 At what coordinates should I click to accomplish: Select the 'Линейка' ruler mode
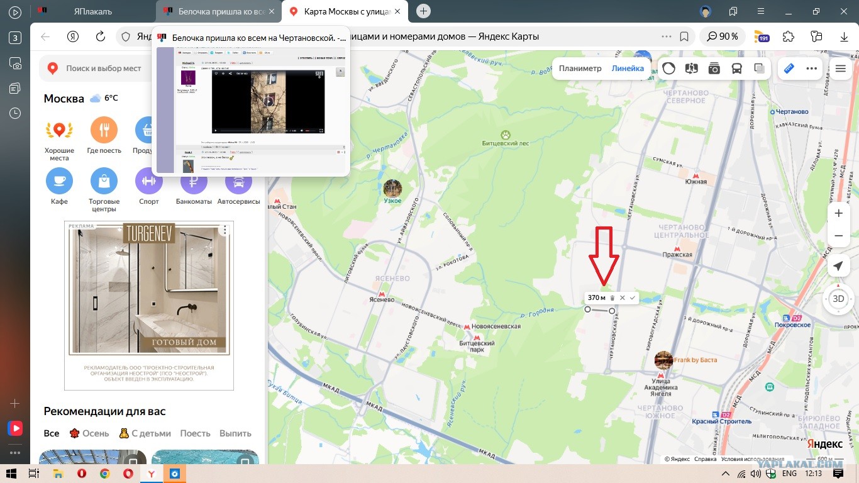click(x=628, y=69)
